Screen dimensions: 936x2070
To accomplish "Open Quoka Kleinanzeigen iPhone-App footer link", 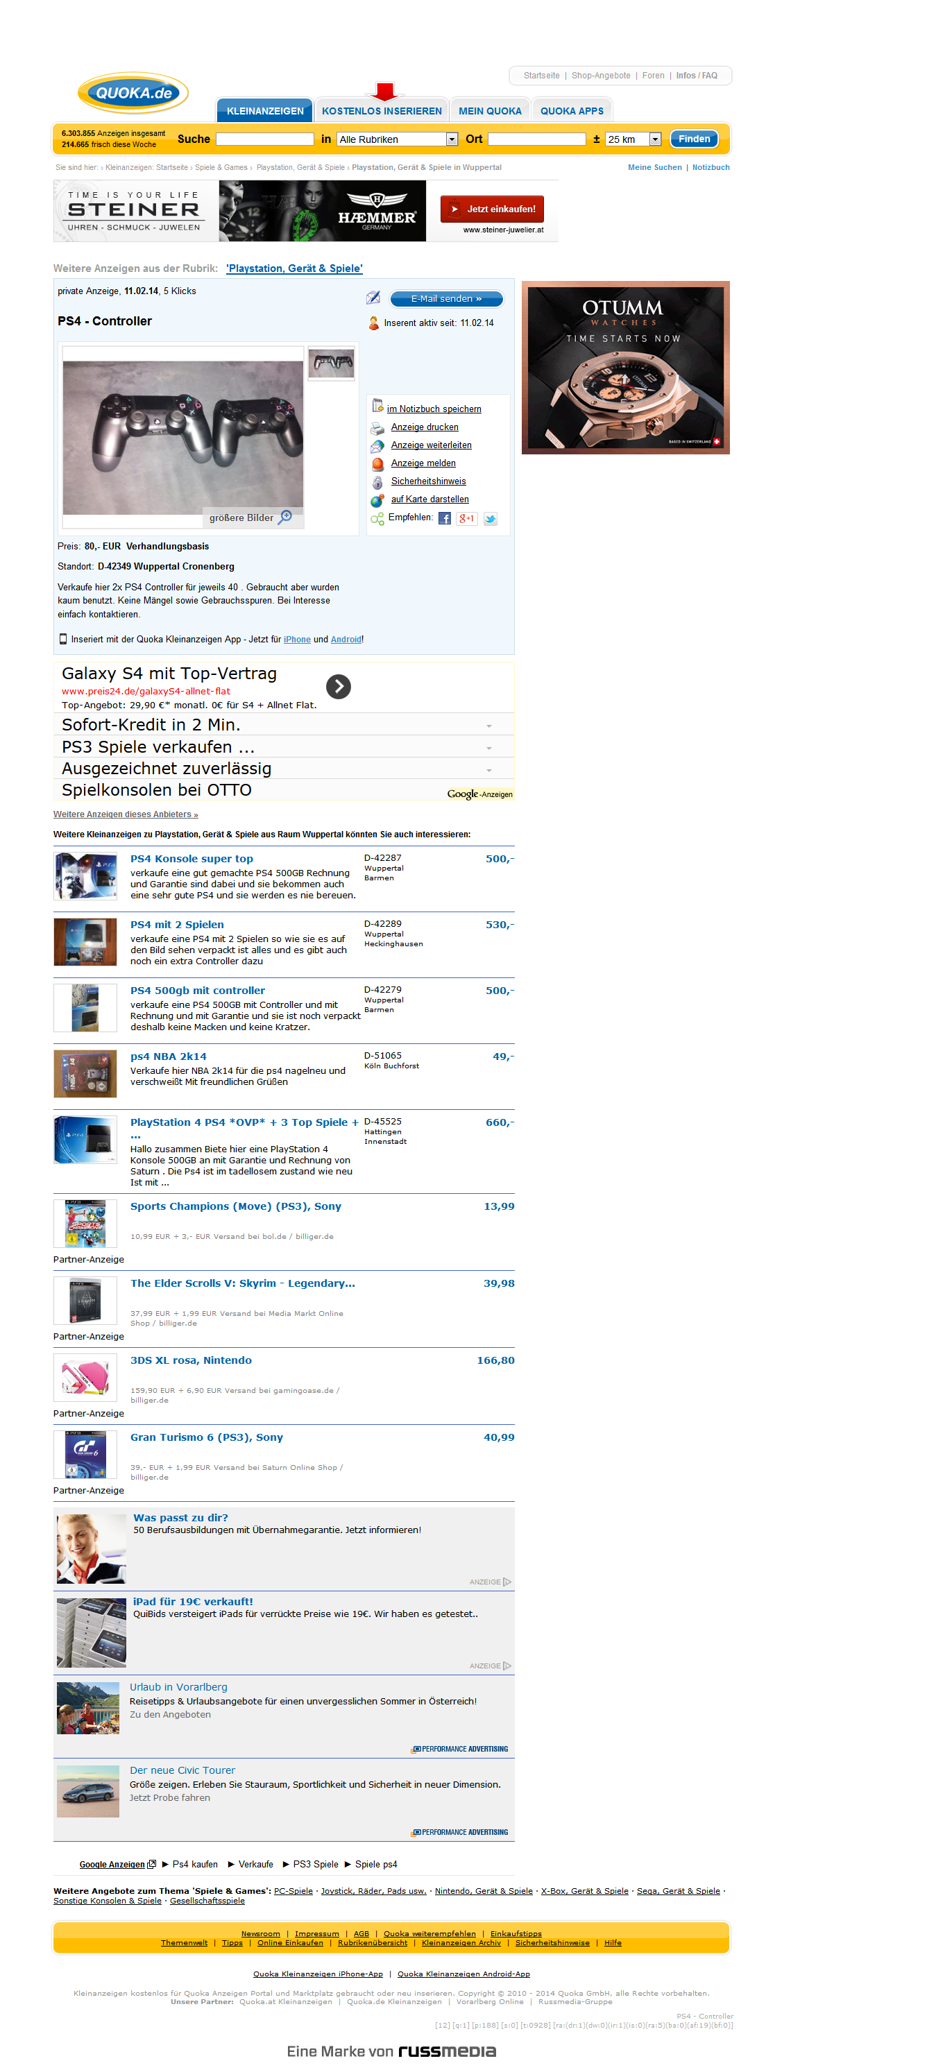I will click(x=318, y=1974).
